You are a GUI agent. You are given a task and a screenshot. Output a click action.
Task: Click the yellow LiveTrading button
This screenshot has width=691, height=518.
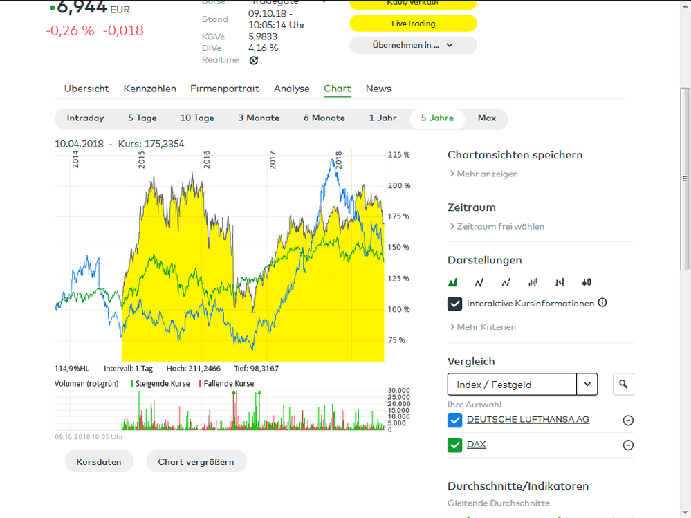pyautogui.click(x=413, y=24)
